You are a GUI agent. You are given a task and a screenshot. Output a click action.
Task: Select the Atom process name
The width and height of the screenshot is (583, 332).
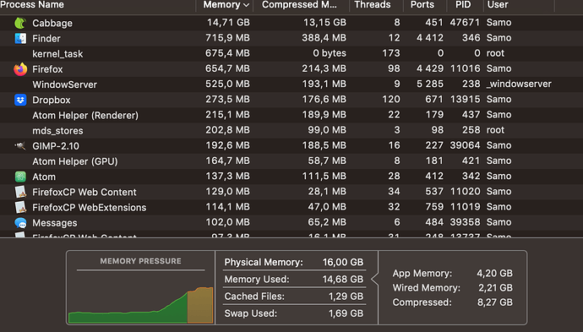pos(44,177)
